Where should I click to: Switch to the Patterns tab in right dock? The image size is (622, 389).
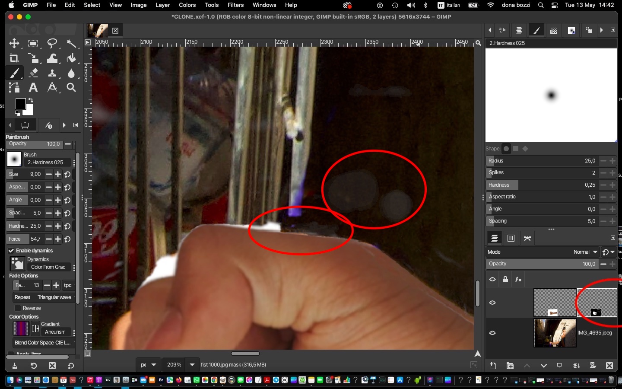point(554,30)
